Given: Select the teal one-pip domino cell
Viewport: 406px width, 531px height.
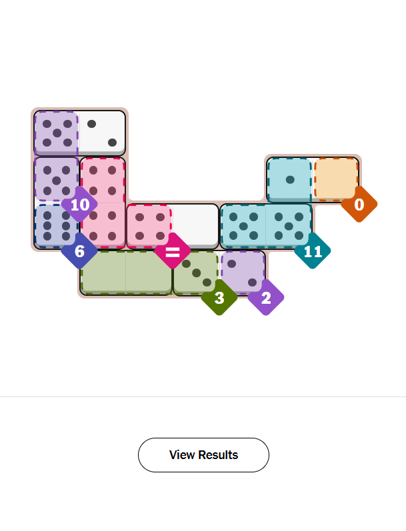Looking at the screenshot, I should click(x=289, y=179).
